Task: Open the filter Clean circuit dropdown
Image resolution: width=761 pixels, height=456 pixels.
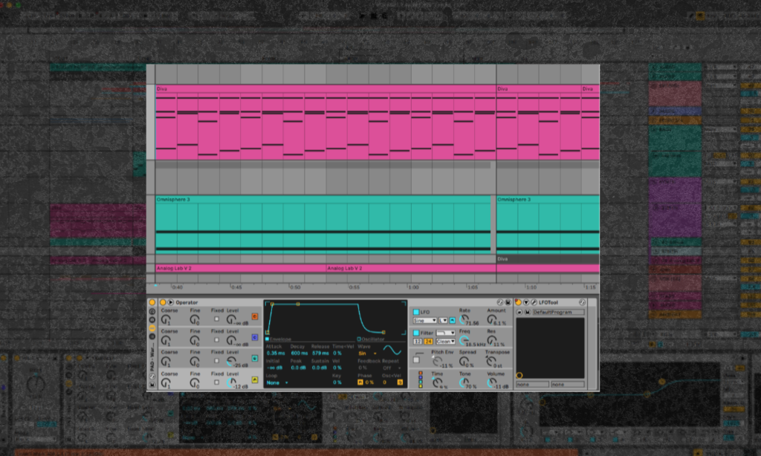Action: pos(446,342)
